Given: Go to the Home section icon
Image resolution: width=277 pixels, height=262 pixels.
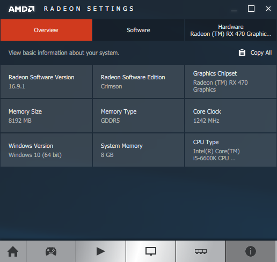Looking at the screenshot, I should pos(13,251).
